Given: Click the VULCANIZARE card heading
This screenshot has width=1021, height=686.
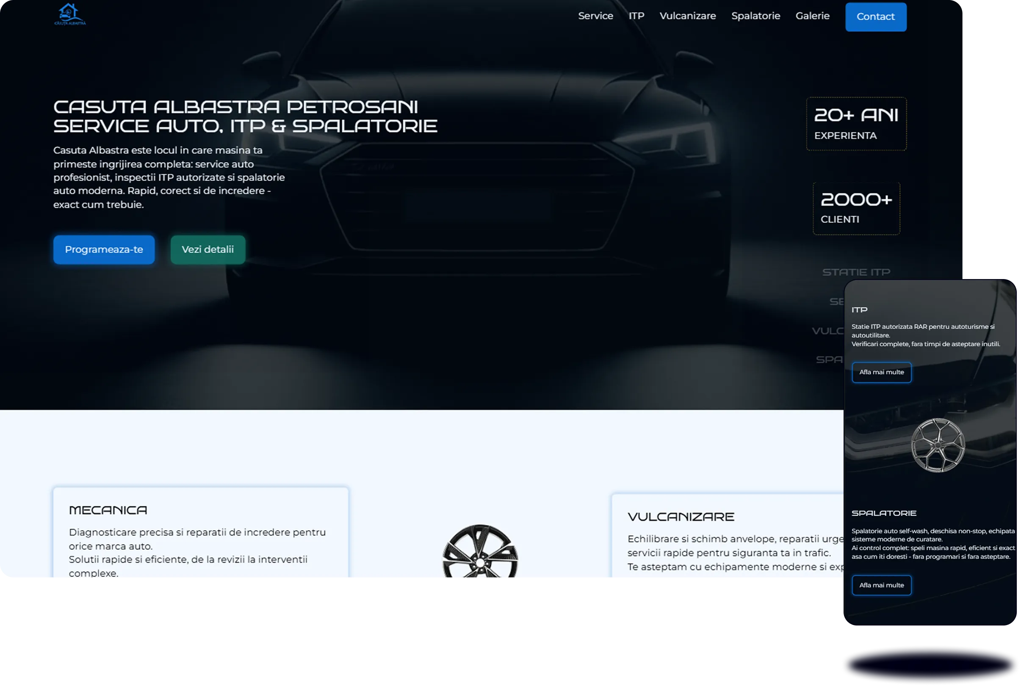Looking at the screenshot, I should pyautogui.click(x=681, y=517).
